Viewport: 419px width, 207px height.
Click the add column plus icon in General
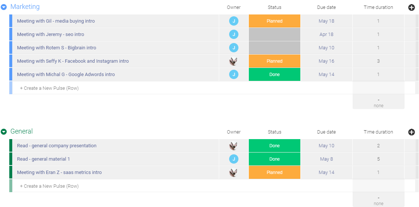411,132
